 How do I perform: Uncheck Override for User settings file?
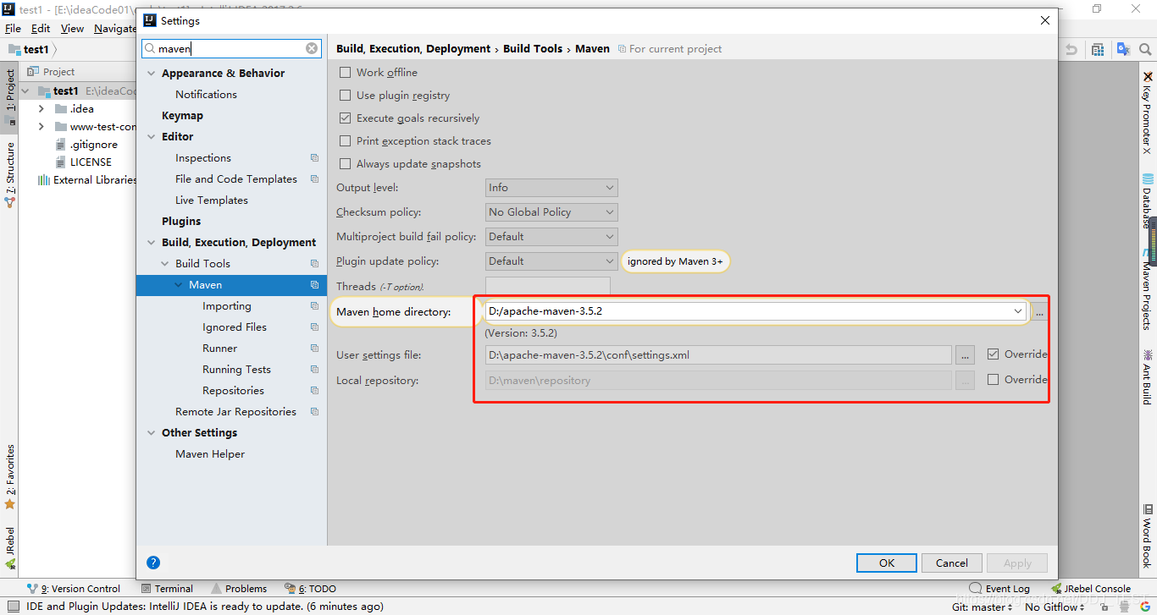tap(994, 354)
